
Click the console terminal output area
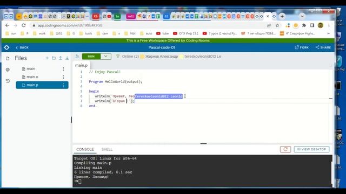(x=202, y=171)
